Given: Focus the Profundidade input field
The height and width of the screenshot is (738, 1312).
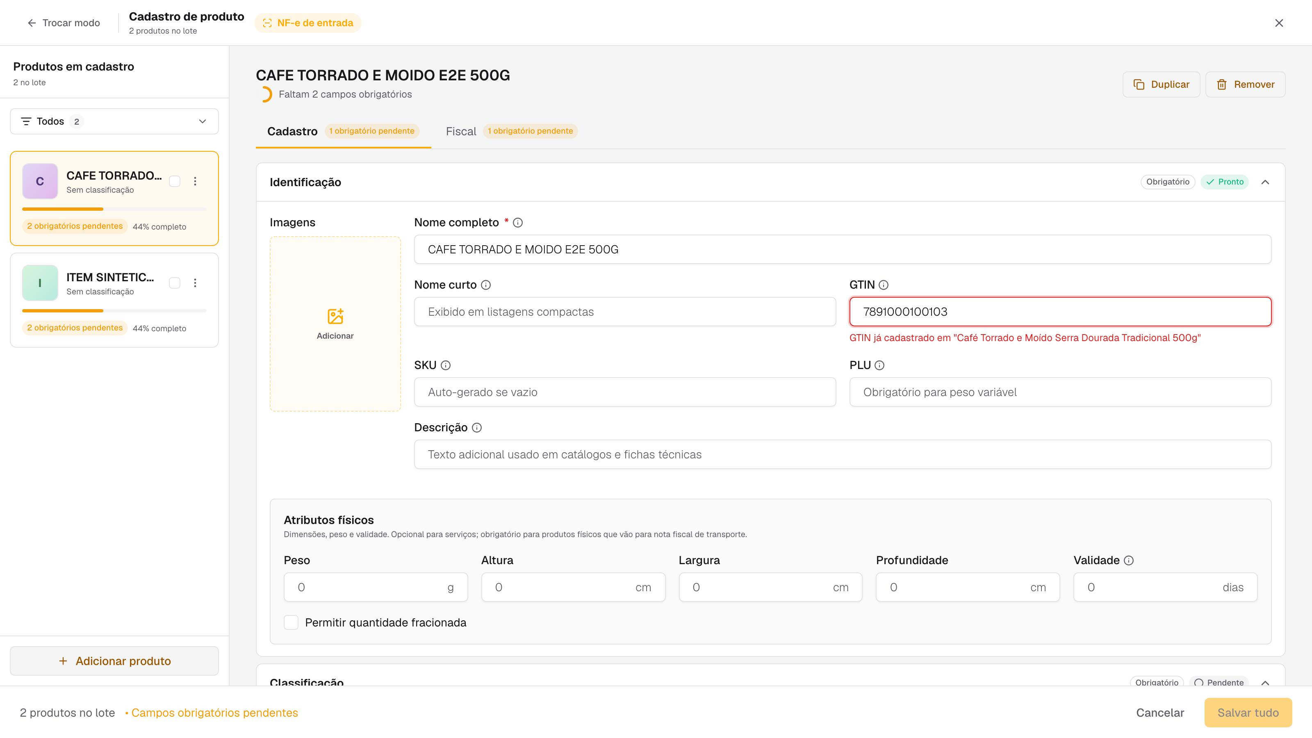Looking at the screenshot, I should point(968,587).
